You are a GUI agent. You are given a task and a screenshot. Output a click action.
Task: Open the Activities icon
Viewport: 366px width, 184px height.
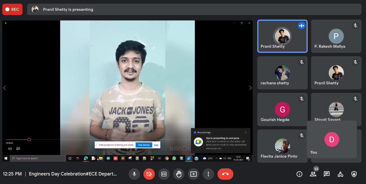pyautogui.click(x=340, y=174)
